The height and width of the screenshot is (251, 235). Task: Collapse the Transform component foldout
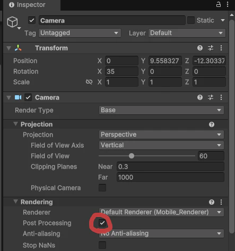(8, 48)
